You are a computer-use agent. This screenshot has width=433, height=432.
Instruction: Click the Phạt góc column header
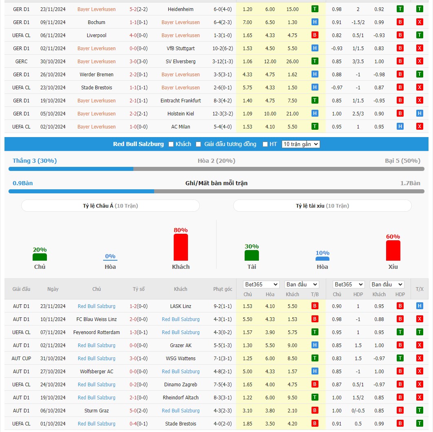pyautogui.click(x=223, y=289)
